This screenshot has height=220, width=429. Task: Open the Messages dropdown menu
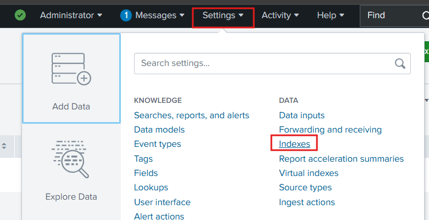(155, 15)
